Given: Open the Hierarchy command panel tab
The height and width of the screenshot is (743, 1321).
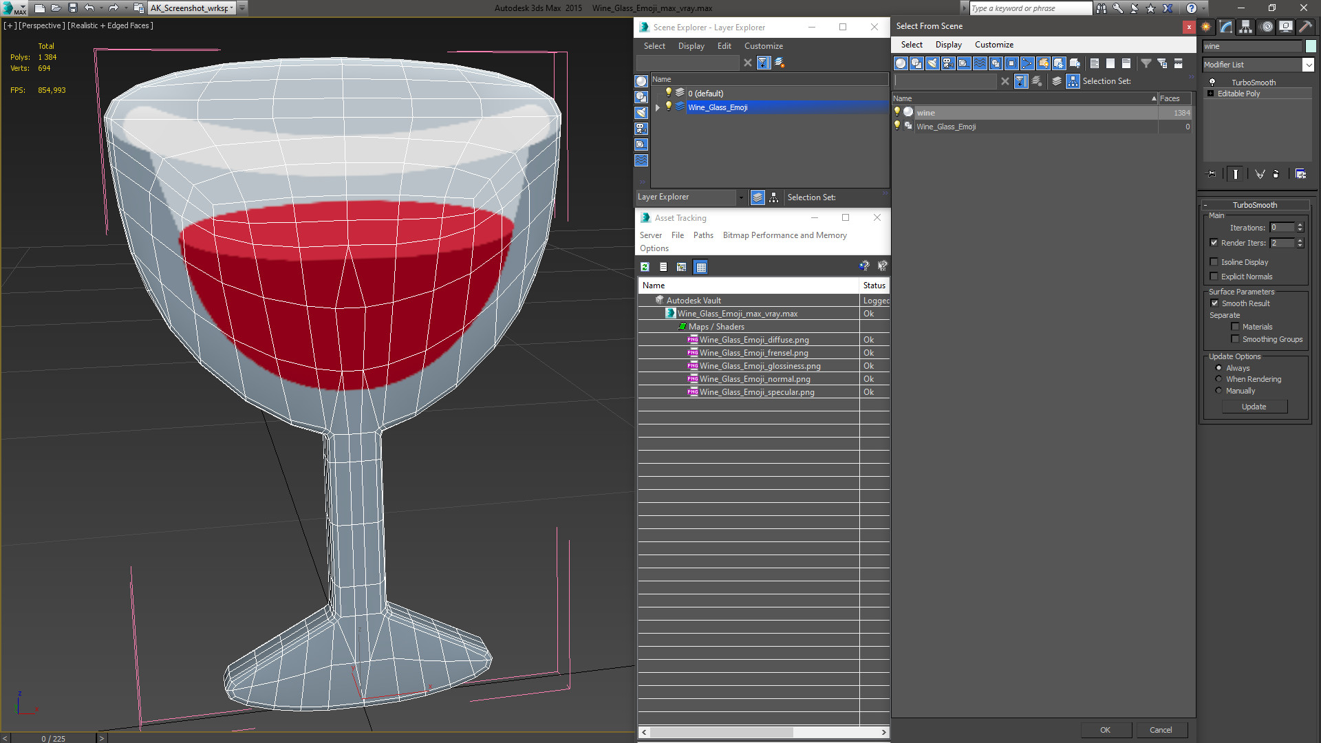Looking at the screenshot, I should (1246, 27).
